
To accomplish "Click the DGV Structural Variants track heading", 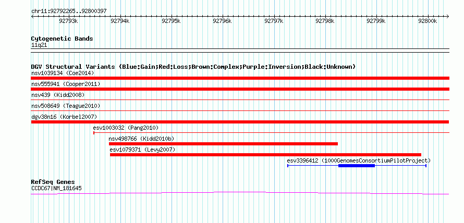I will 193,67.
